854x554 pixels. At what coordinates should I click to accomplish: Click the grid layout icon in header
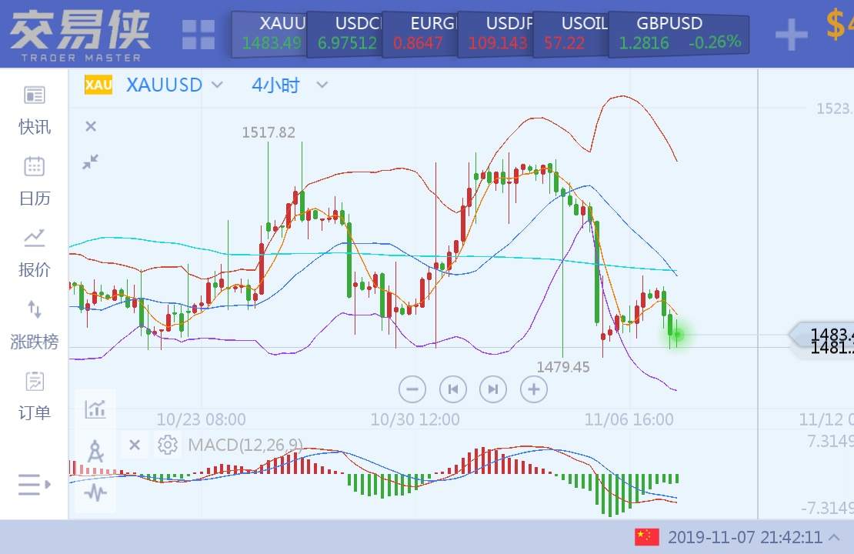(198, 35)
